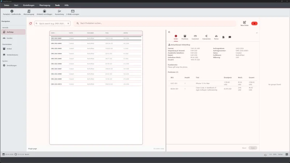The height and width of the screenshot is (163, 290).
Task: Open the Auswertung chart tool
Action: (x=59, y=12)
